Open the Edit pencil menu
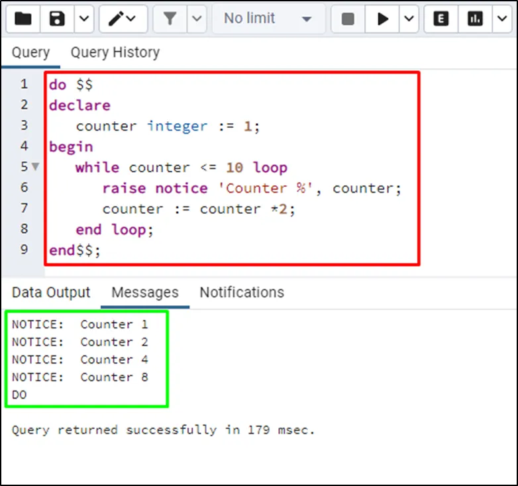The width and height of the screenshot is (518, 486). coord(123,19)
